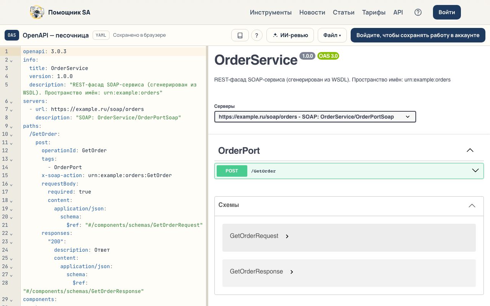Open the API link in the navigation

point(398,12)
